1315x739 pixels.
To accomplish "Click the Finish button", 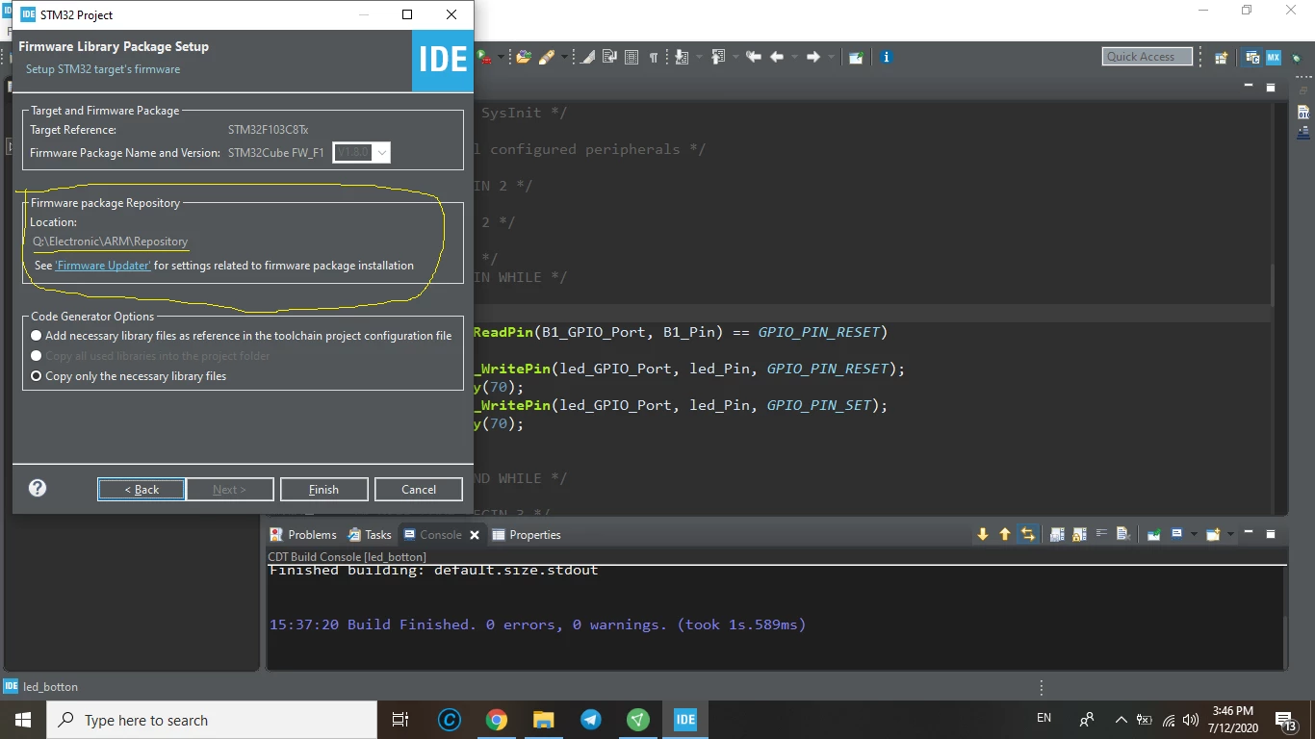I will [323, 489].
